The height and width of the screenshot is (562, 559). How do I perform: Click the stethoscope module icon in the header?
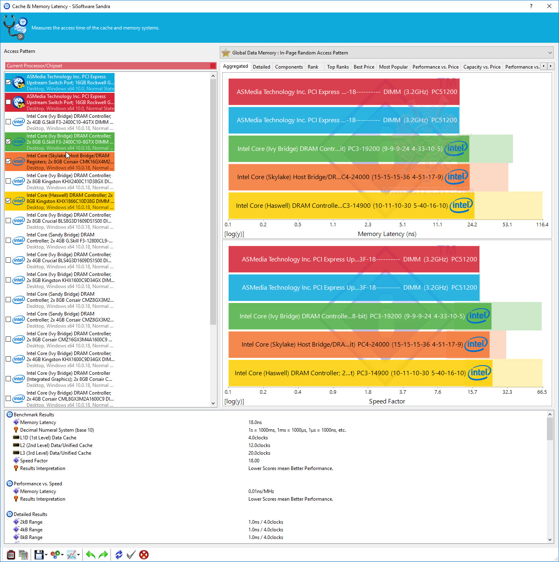click(x=15, y=27)
